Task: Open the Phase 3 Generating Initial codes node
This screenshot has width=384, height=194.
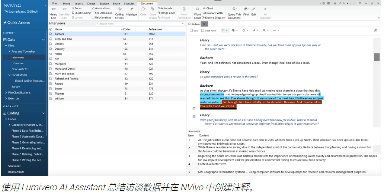Action: click(28, 142)
